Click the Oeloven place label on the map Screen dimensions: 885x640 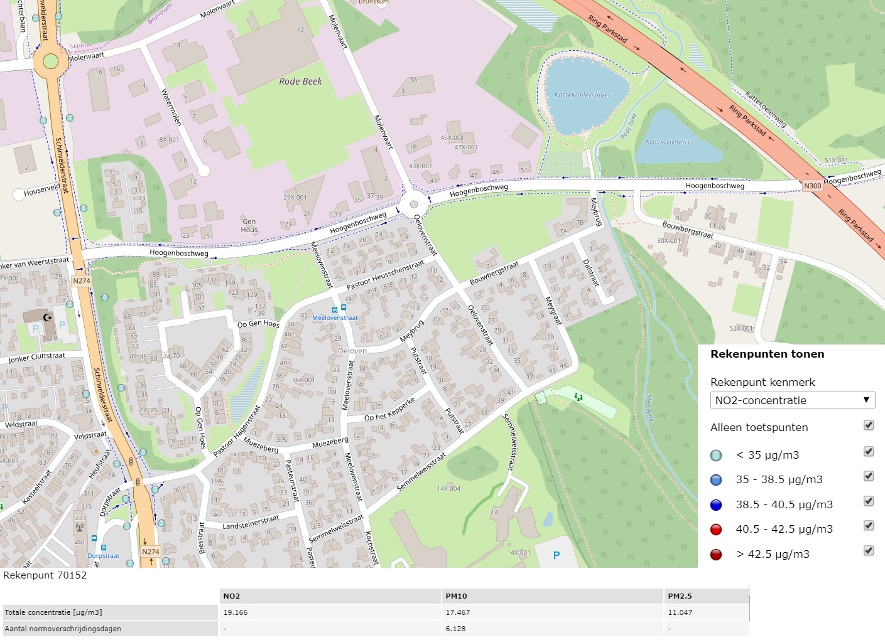(x=352, y=351)
